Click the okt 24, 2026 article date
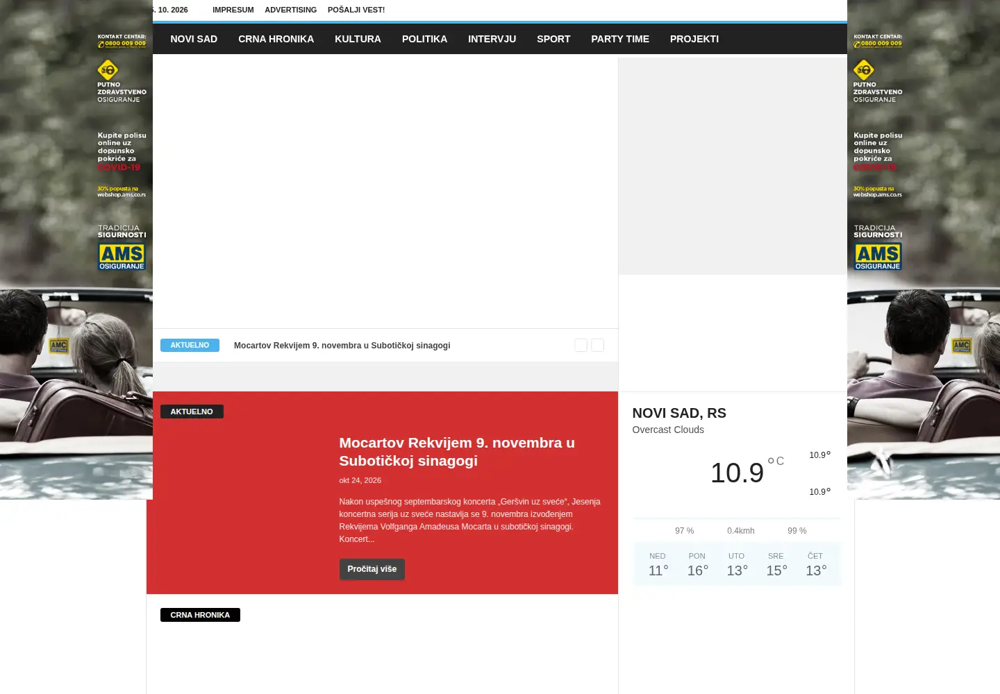 pos(360,480)
